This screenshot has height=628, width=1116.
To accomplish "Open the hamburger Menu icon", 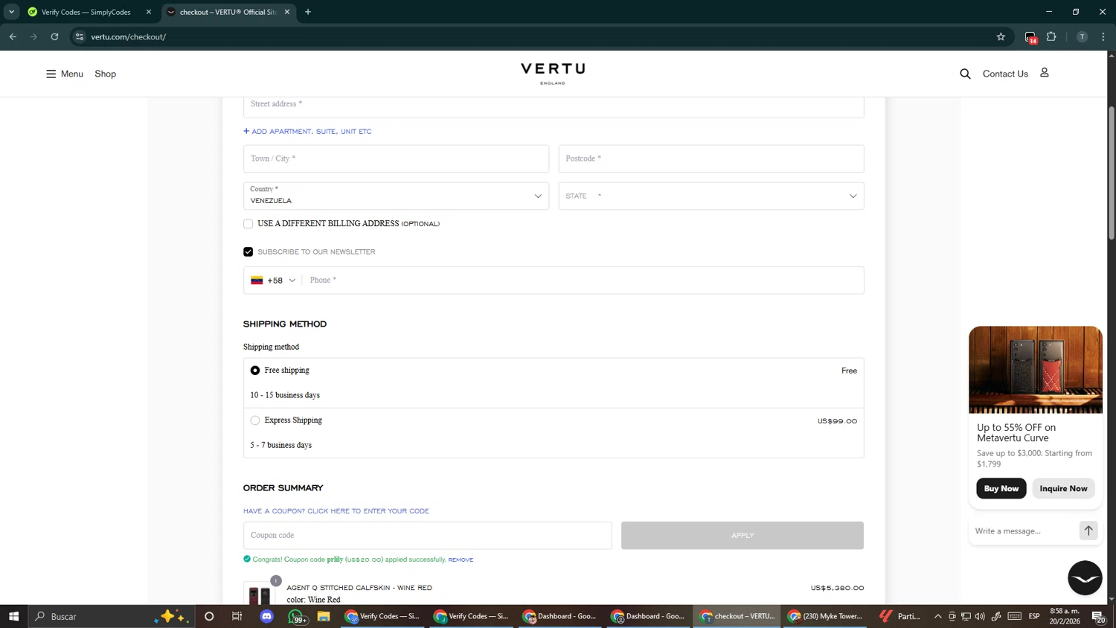I will tap(51, 74).
